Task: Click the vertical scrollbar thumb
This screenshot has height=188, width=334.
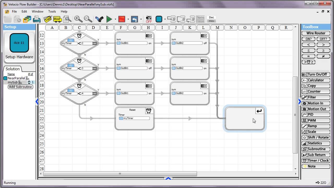Action: click(x=295, y=115)
